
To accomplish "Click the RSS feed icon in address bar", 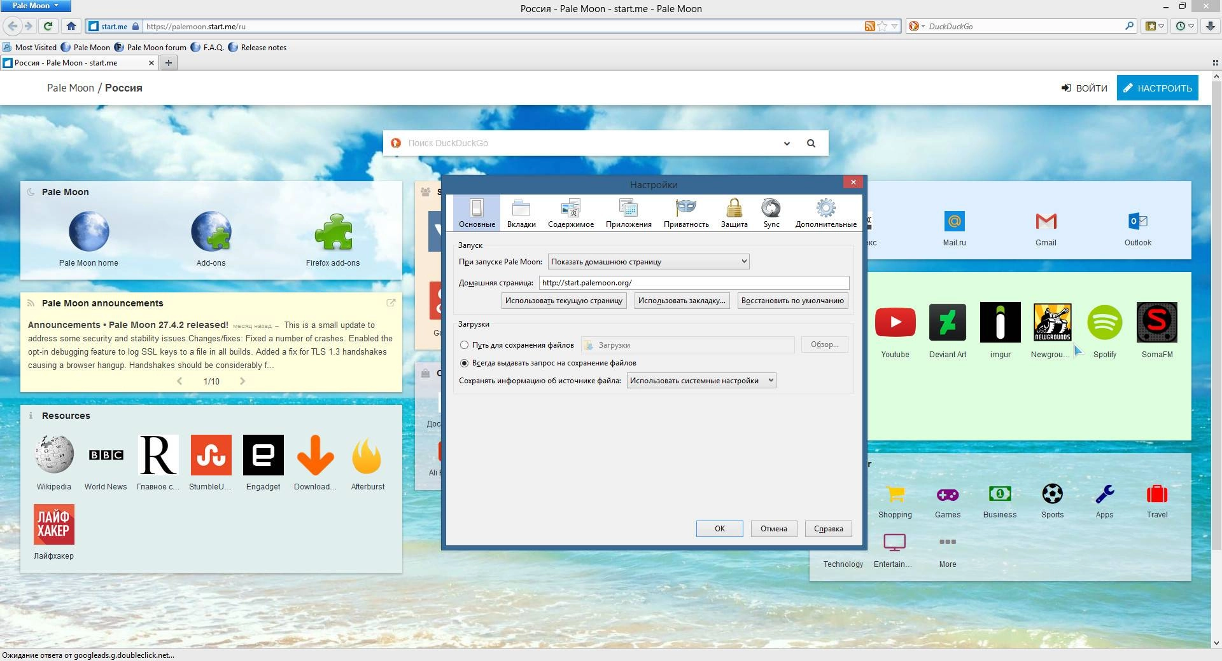I will click(x=869, y=26).
